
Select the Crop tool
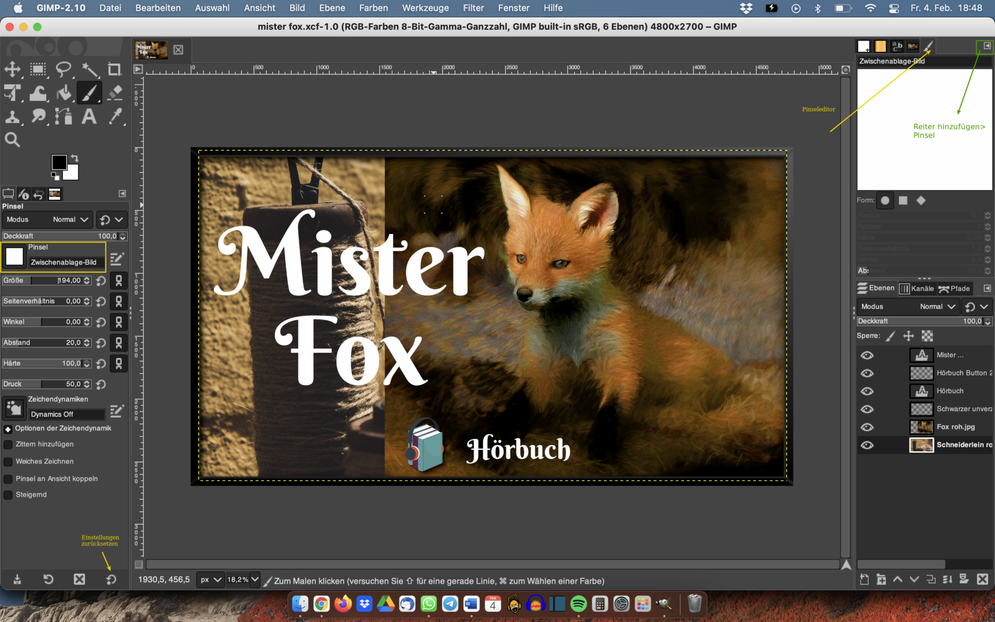pyautogui.click(x=115, y=69)
